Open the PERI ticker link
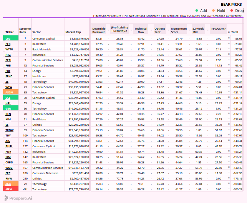Viewport: 247px width, 203px height. point(8,60)
